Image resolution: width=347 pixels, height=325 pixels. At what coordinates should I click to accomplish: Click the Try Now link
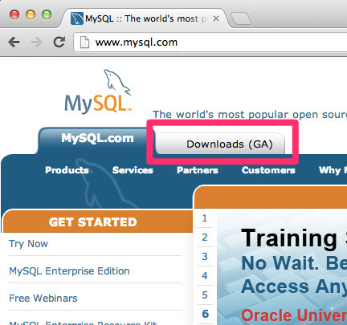pos(28,244)
